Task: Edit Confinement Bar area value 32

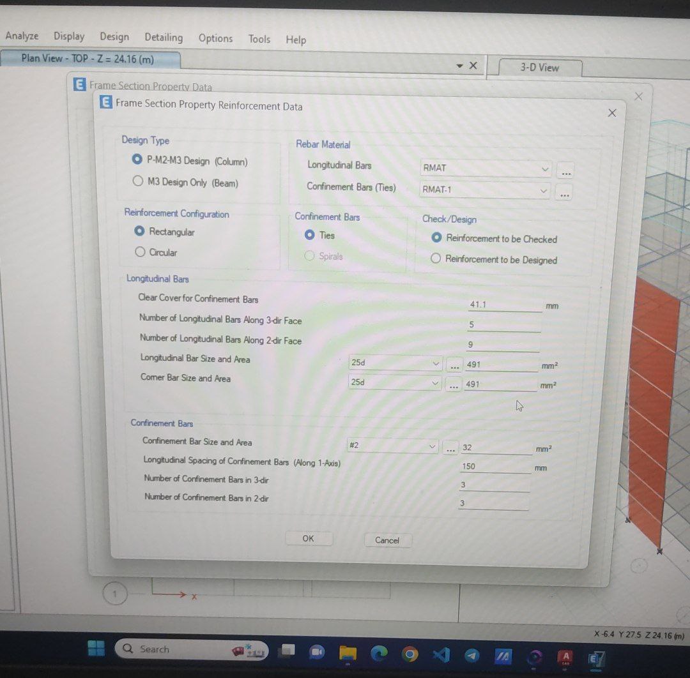Action: tap(496, 448)
